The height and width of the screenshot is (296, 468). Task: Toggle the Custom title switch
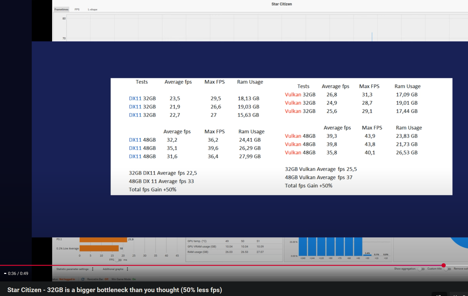447,269
